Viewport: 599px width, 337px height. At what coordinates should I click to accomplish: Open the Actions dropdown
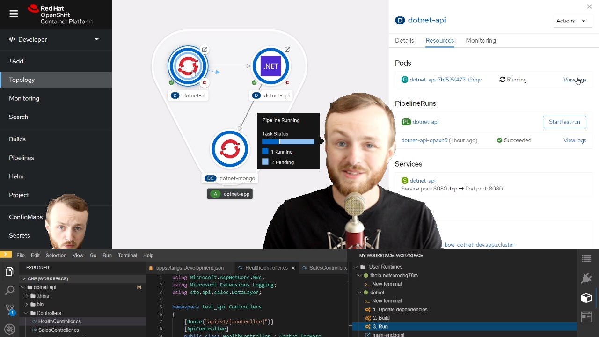tap(572, 21)
